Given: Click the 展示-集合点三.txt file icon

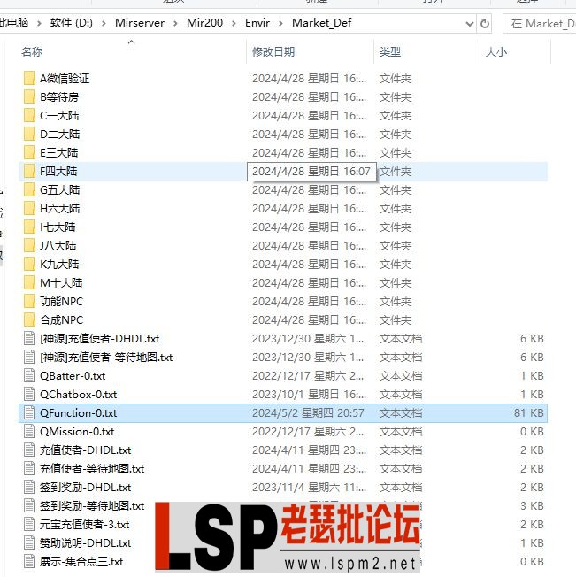Looking at the screenshot, I should point(29,562).
